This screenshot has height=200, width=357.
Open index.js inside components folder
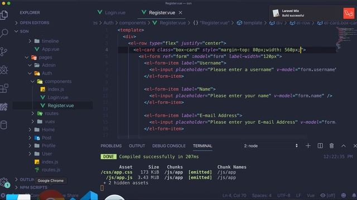click(x=56, y=89)
